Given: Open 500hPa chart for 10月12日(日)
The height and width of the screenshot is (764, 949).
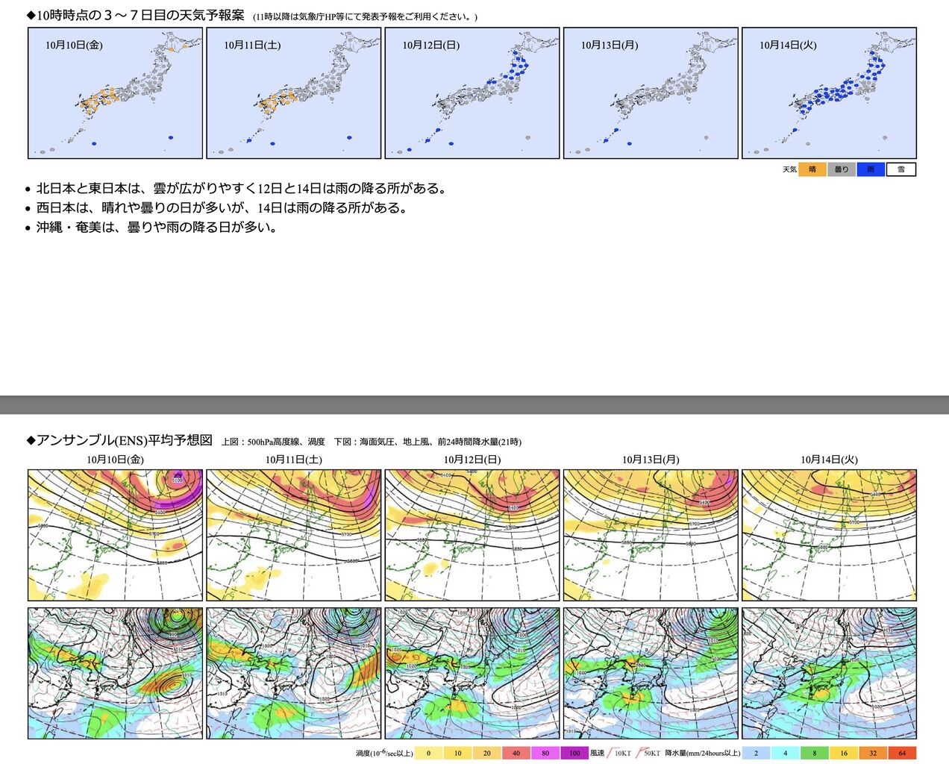Looking at the screenshot, I should [472, 535].
